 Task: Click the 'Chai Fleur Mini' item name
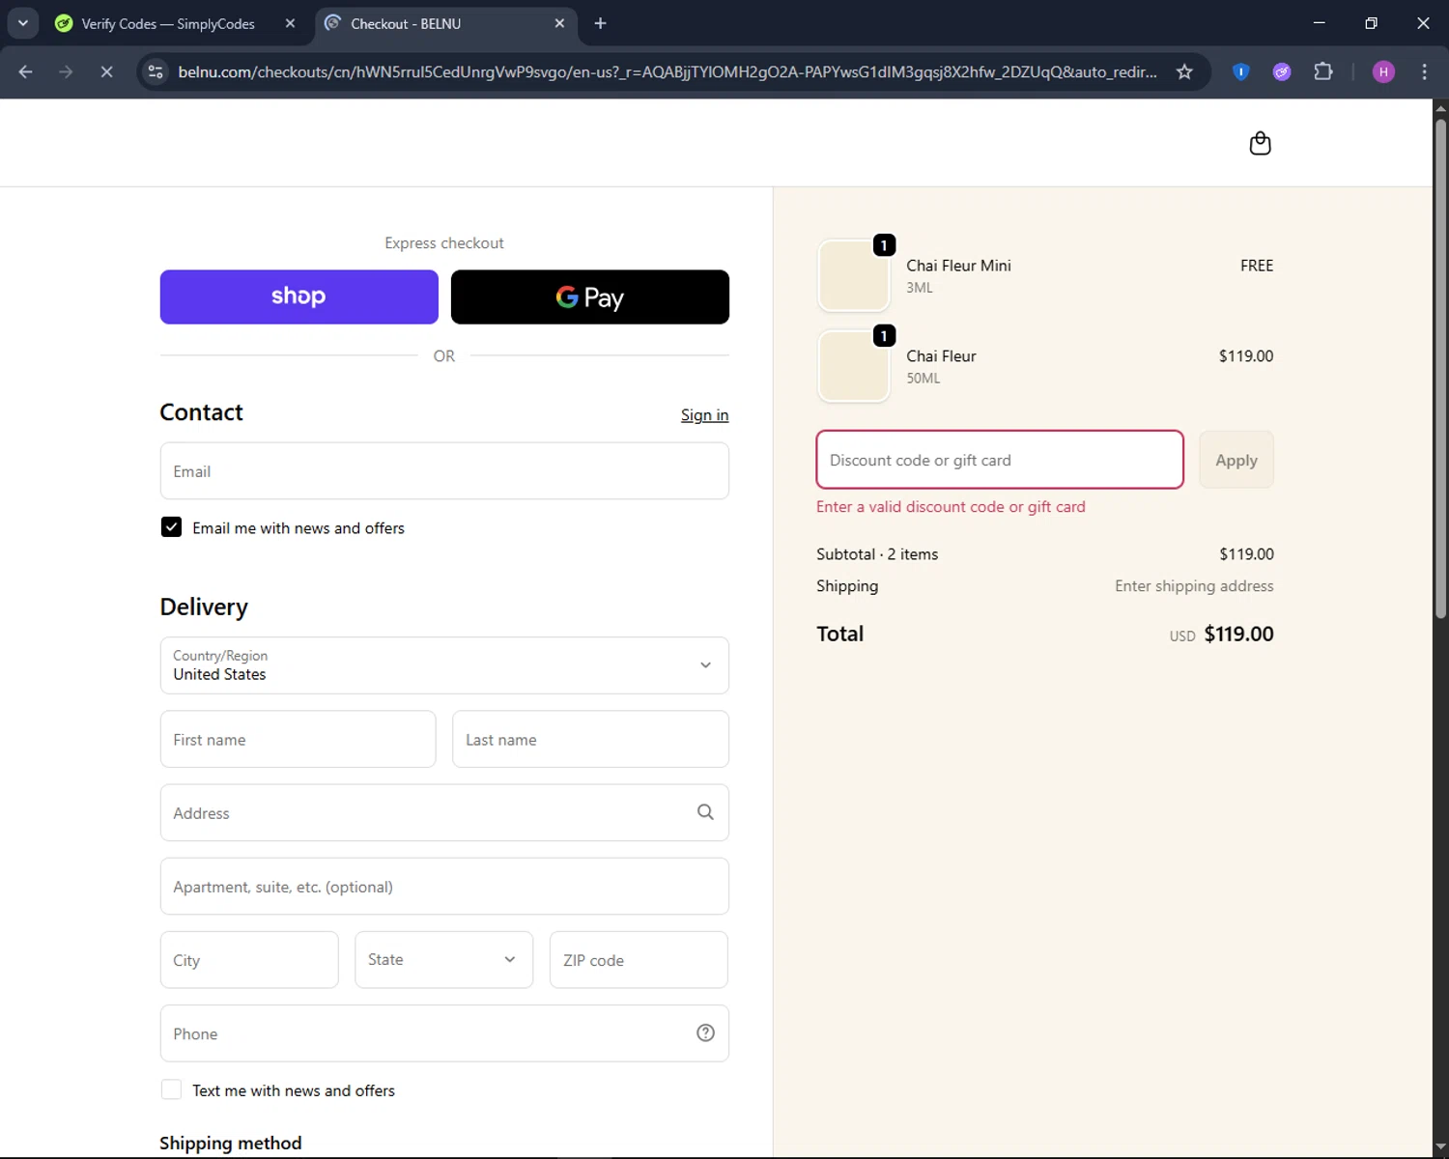958,266
